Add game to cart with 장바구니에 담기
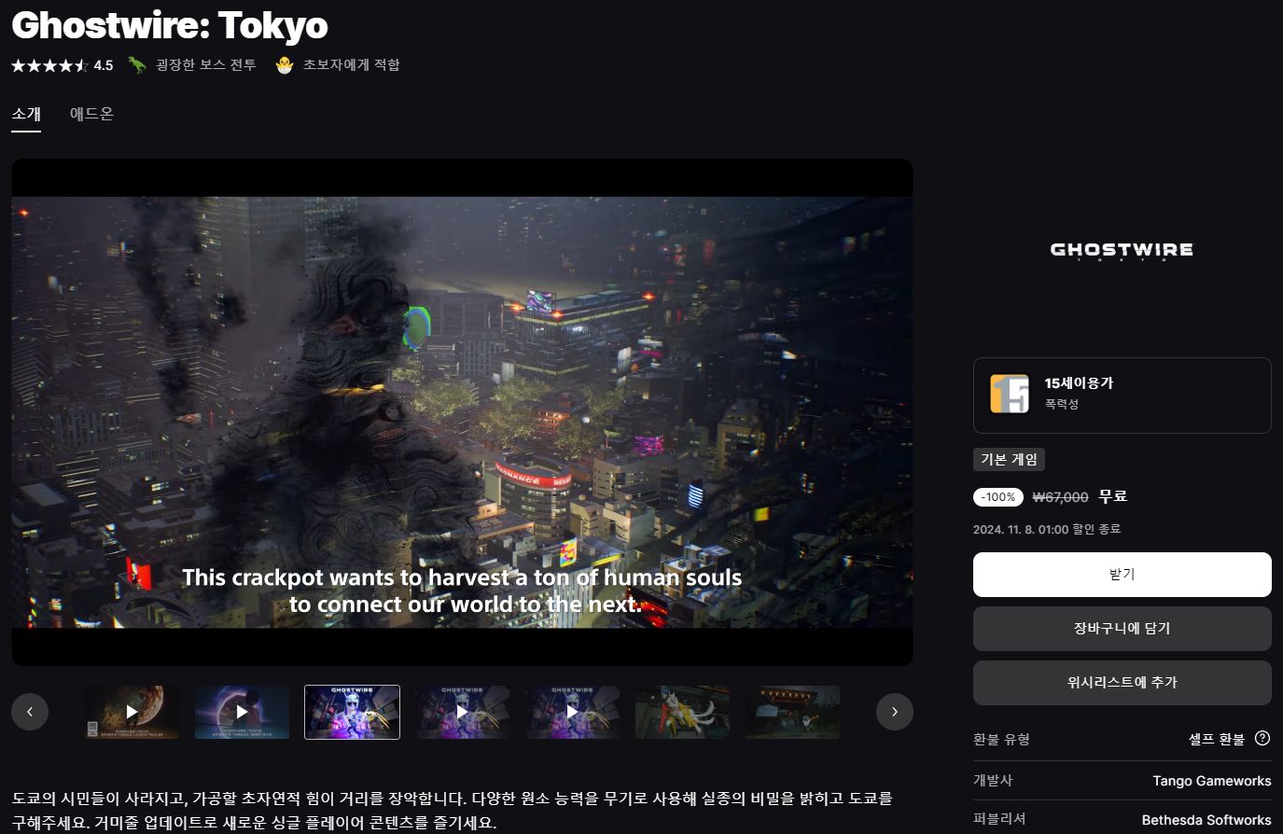Image resolution: width=1283 pixels, height=834 pixels. point(1122,629)
